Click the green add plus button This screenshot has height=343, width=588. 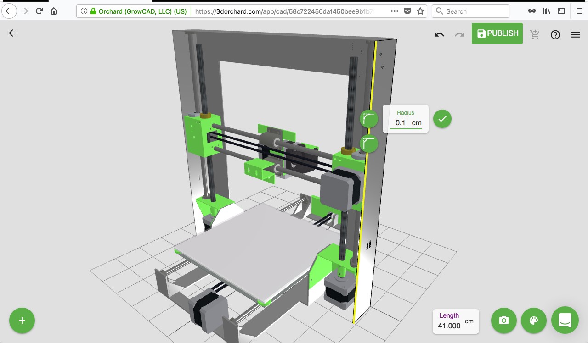click(x=22, y=321)
